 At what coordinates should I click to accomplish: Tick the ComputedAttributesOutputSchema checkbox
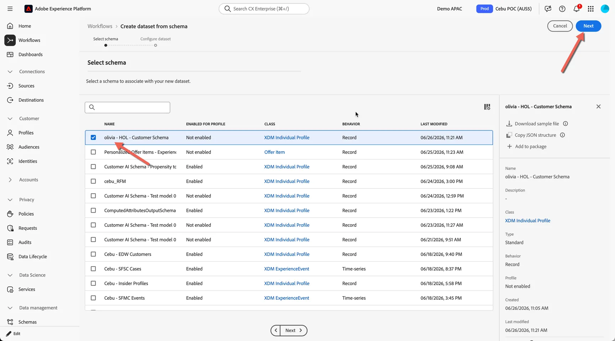[x=93, y=210]
